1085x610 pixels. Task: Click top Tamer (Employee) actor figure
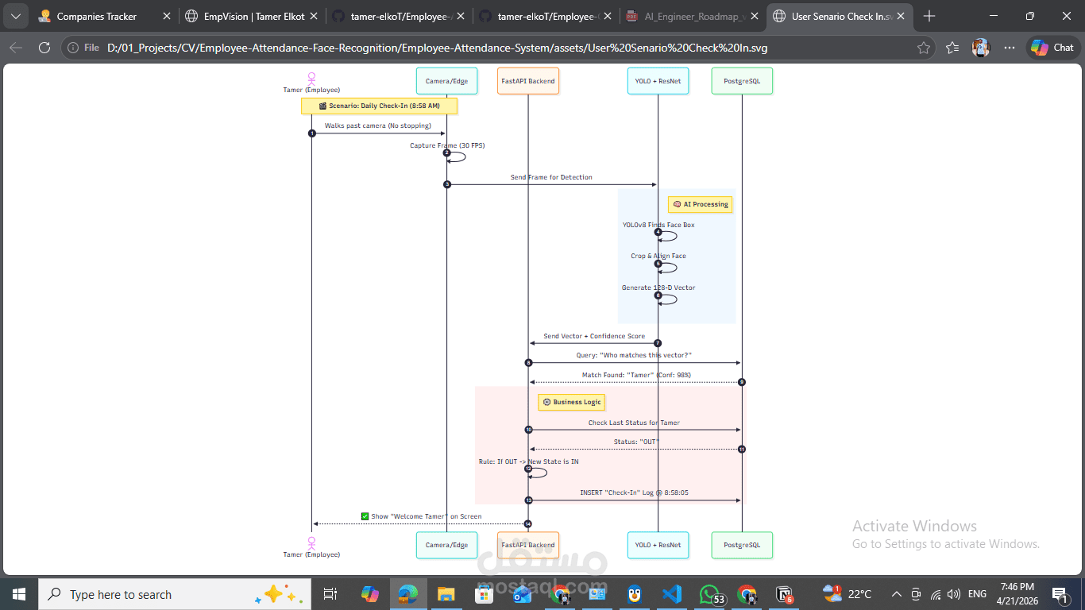pos(311,82)
